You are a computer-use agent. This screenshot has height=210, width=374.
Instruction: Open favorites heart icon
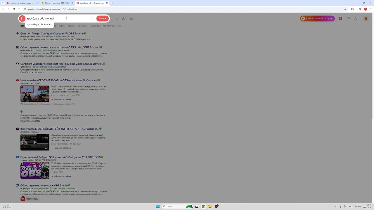pyautogui.click(x=356, y=18)
